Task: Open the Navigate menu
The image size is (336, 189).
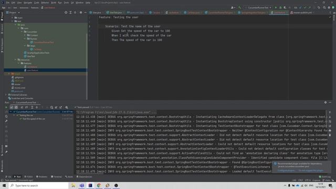Action: [x=28, y=3]
